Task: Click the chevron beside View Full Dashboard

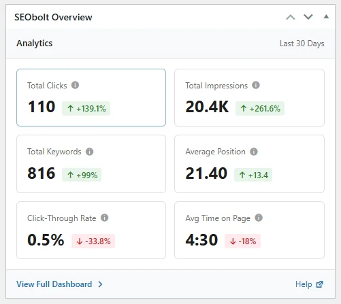Action: coord(100,284)
